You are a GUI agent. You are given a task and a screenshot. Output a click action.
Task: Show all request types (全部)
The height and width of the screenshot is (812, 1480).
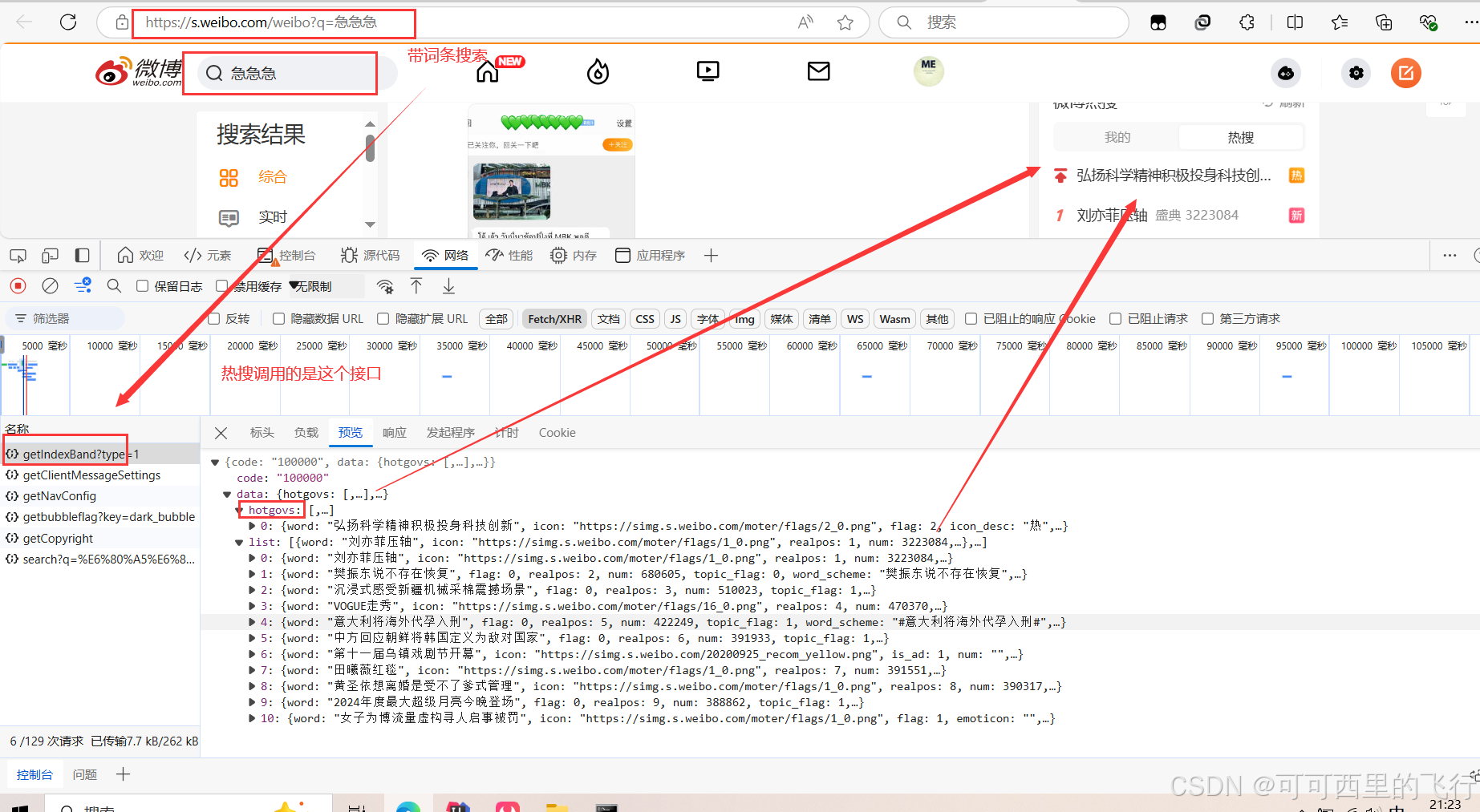coord(497,319)
